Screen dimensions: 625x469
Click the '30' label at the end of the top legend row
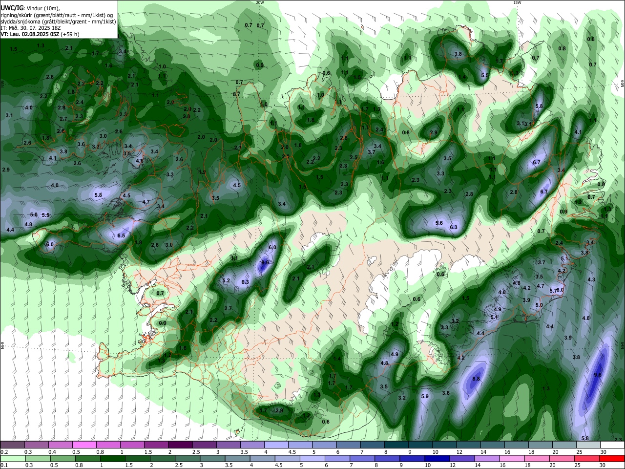pos(603,452)
